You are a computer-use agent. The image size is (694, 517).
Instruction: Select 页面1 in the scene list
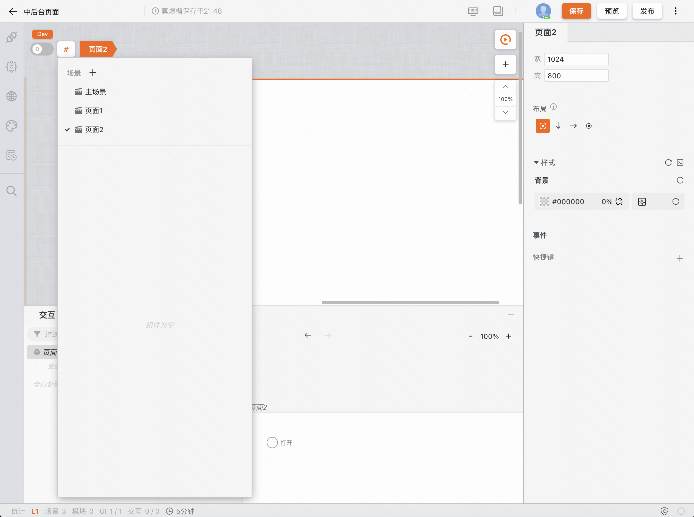coord(94,111)
